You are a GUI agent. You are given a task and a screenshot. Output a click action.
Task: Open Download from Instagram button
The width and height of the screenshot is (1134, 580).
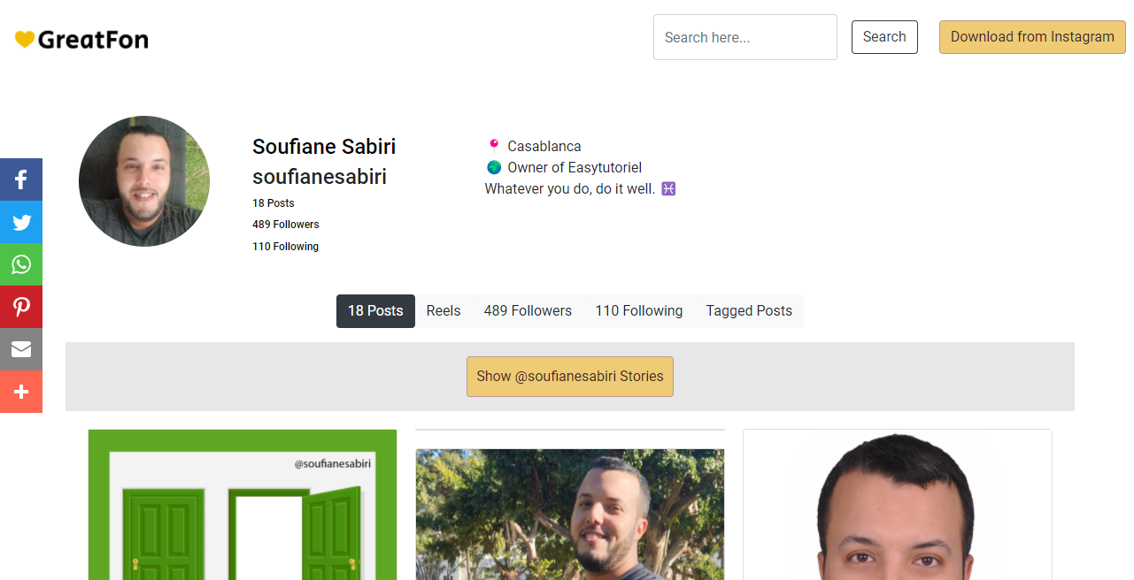pos(1032,37)
